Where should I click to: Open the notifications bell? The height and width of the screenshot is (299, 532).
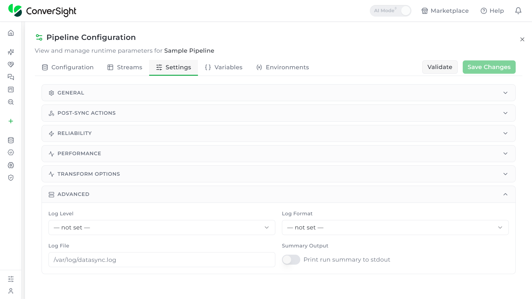pyautogui.click(x=518, y=11)
